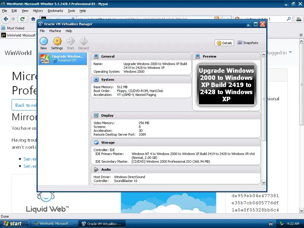Image resolution: width=304 pixels, height=228 pixels.
Task: Click the Storage section disk icon
Action: pos(96,142)
